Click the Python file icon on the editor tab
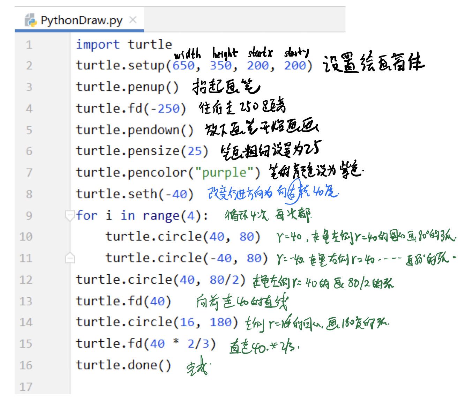The image size is (473, 416). tap(31, 20)
